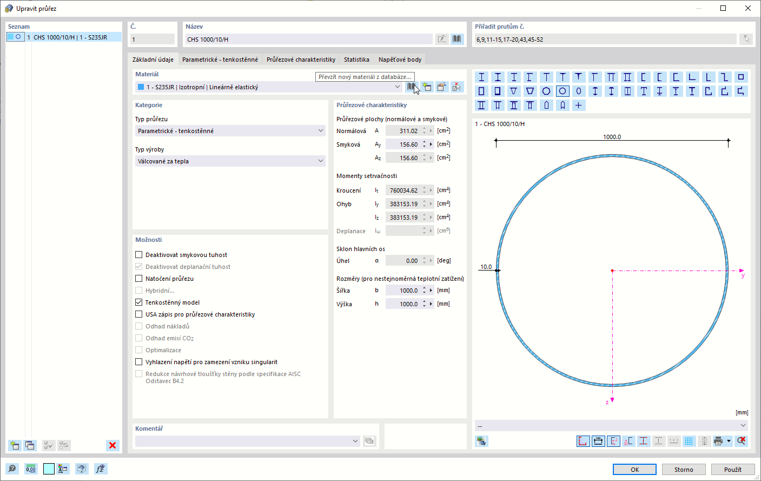Open the Materiál dropdown list
761x481 pixels.
[x=398, y=87]
